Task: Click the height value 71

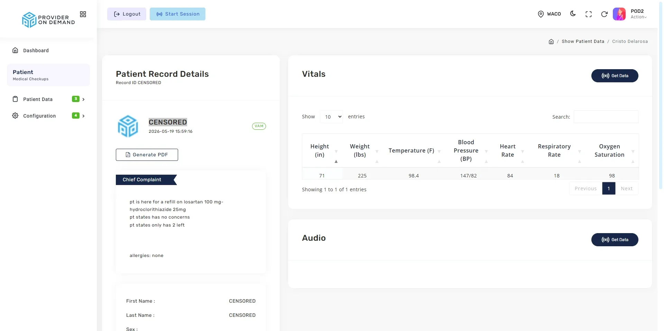Action: [x=322, y=176]
